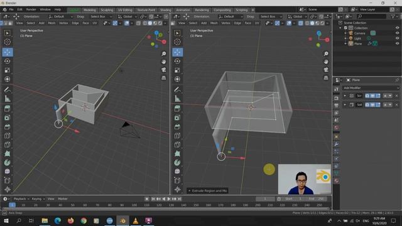Viewport: 402px width, 226px height.
Task: Toggle Light visibility eye in outliner
Action: pos(397,38)
